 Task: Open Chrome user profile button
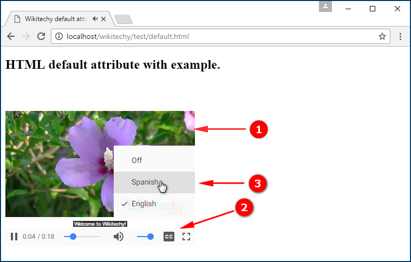(325, 6)
